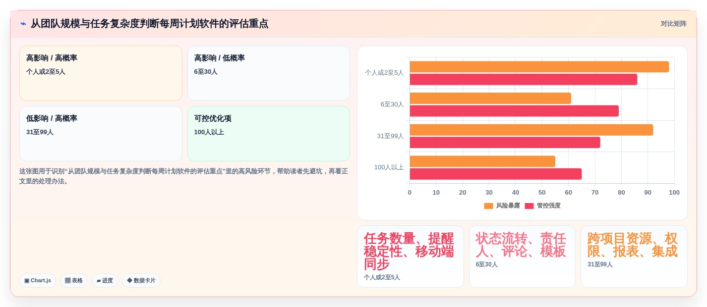Click the red bar for 6至30人
707x307 pixels.
pyautogui.click(x=514, y=111)
